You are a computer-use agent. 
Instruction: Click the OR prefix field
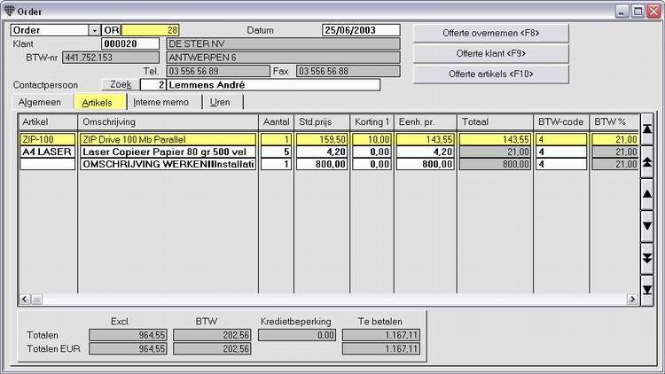tap(112, 30)
